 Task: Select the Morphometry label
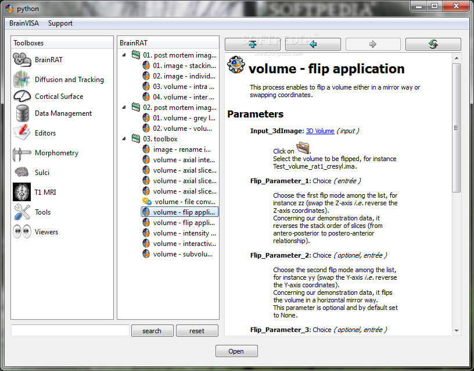coord(56,153)
